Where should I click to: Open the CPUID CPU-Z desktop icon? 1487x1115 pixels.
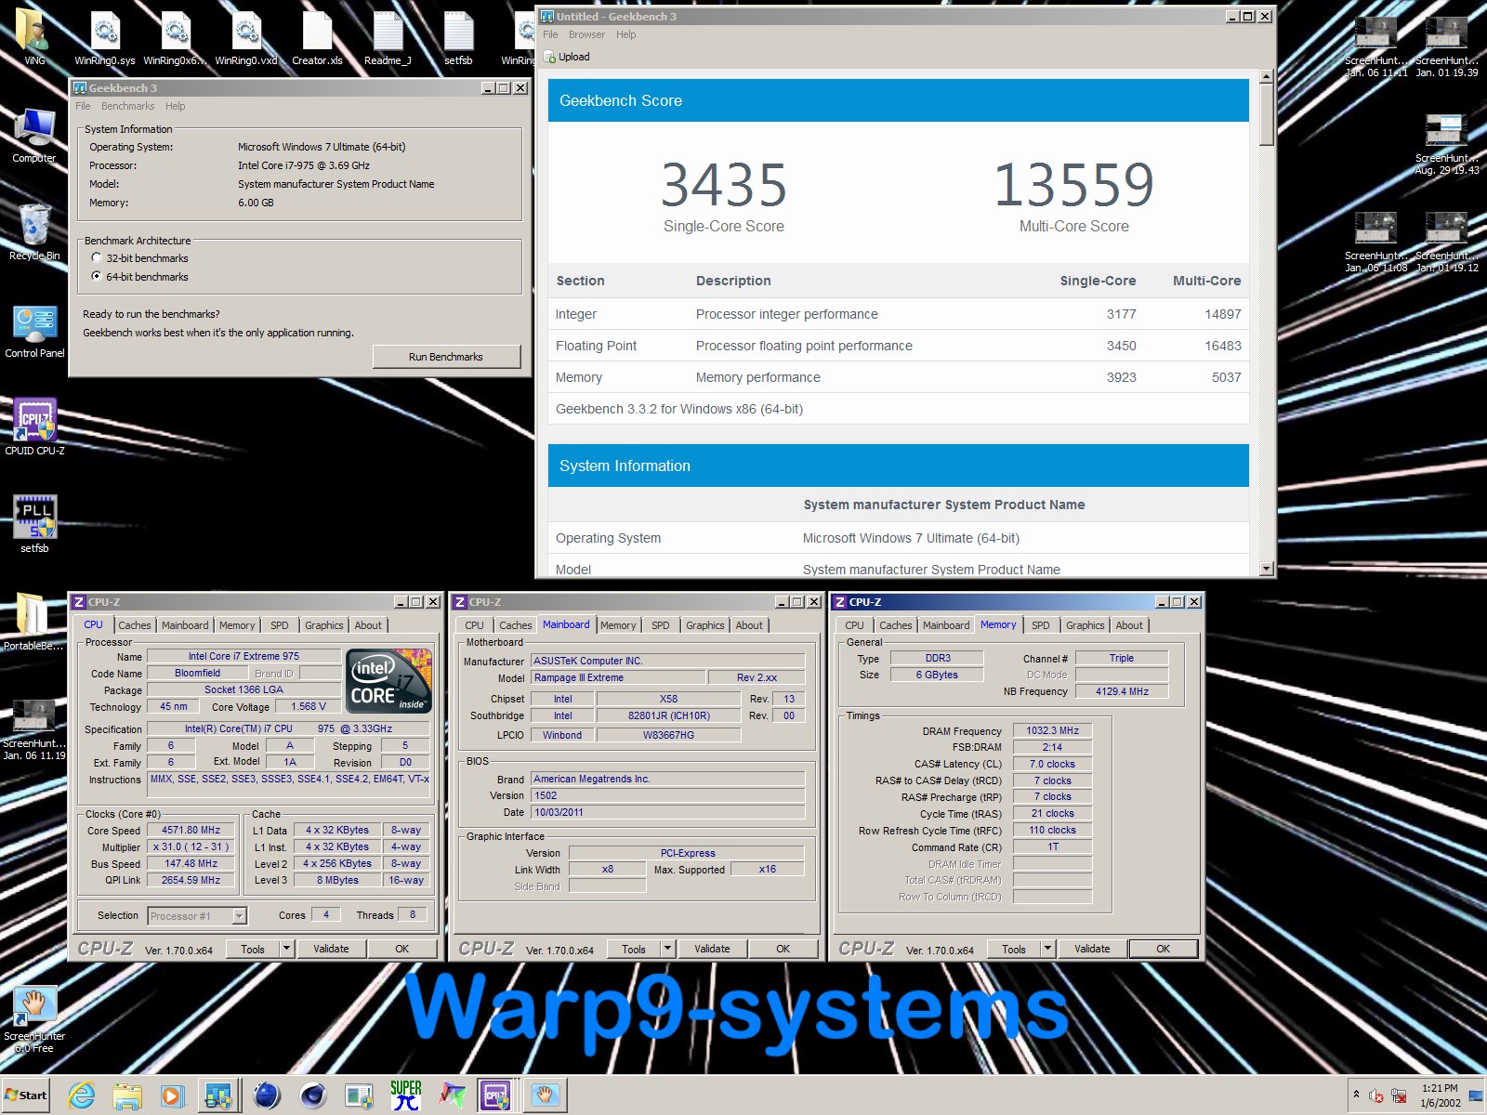34,427
